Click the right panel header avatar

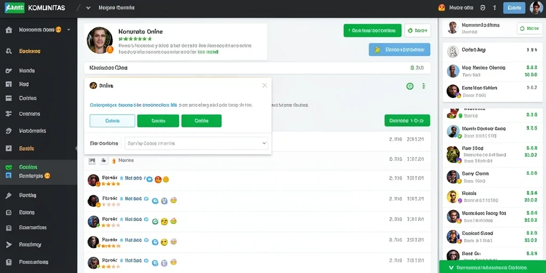pyautogui.click(x=452, y=28)
